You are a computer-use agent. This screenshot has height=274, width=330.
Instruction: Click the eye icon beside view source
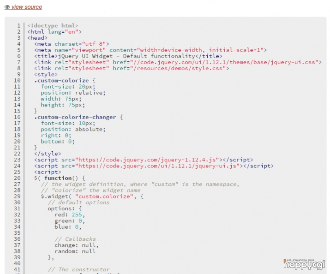click(7, 7)
